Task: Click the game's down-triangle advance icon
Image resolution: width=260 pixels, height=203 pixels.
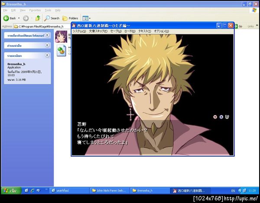Action: (x=215, y=117)
